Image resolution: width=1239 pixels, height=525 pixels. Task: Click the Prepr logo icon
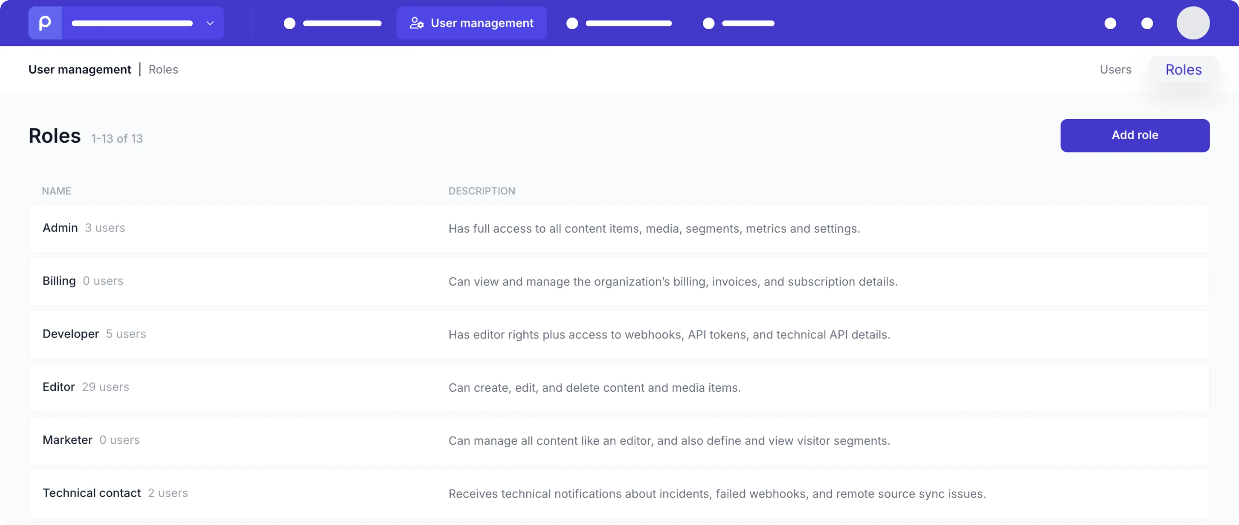pyautogui.click(x=45, y=23)
